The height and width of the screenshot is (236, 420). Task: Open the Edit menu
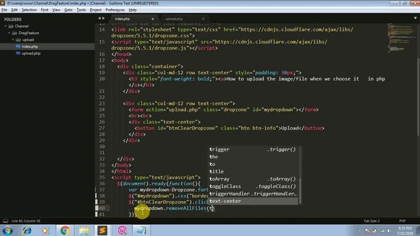click(x=14, y=10)
